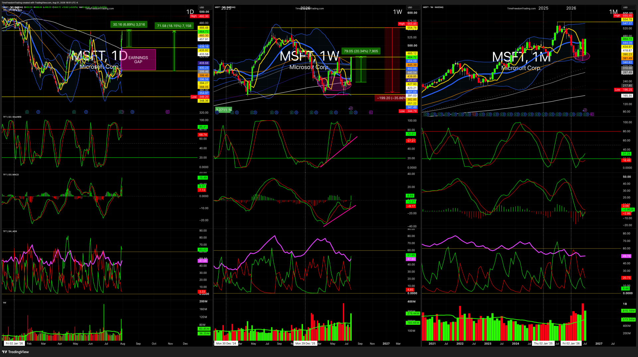638x357 pixels.
Task: Click the white '165.35' price label
Action: [627, 96]
